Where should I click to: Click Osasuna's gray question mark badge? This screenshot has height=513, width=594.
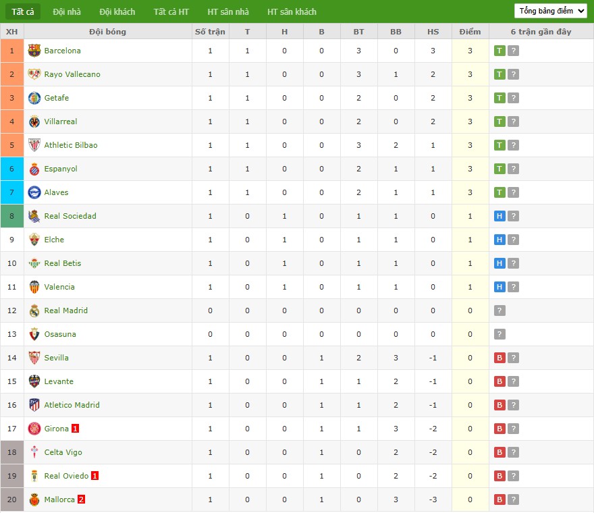tap(500, 334)
